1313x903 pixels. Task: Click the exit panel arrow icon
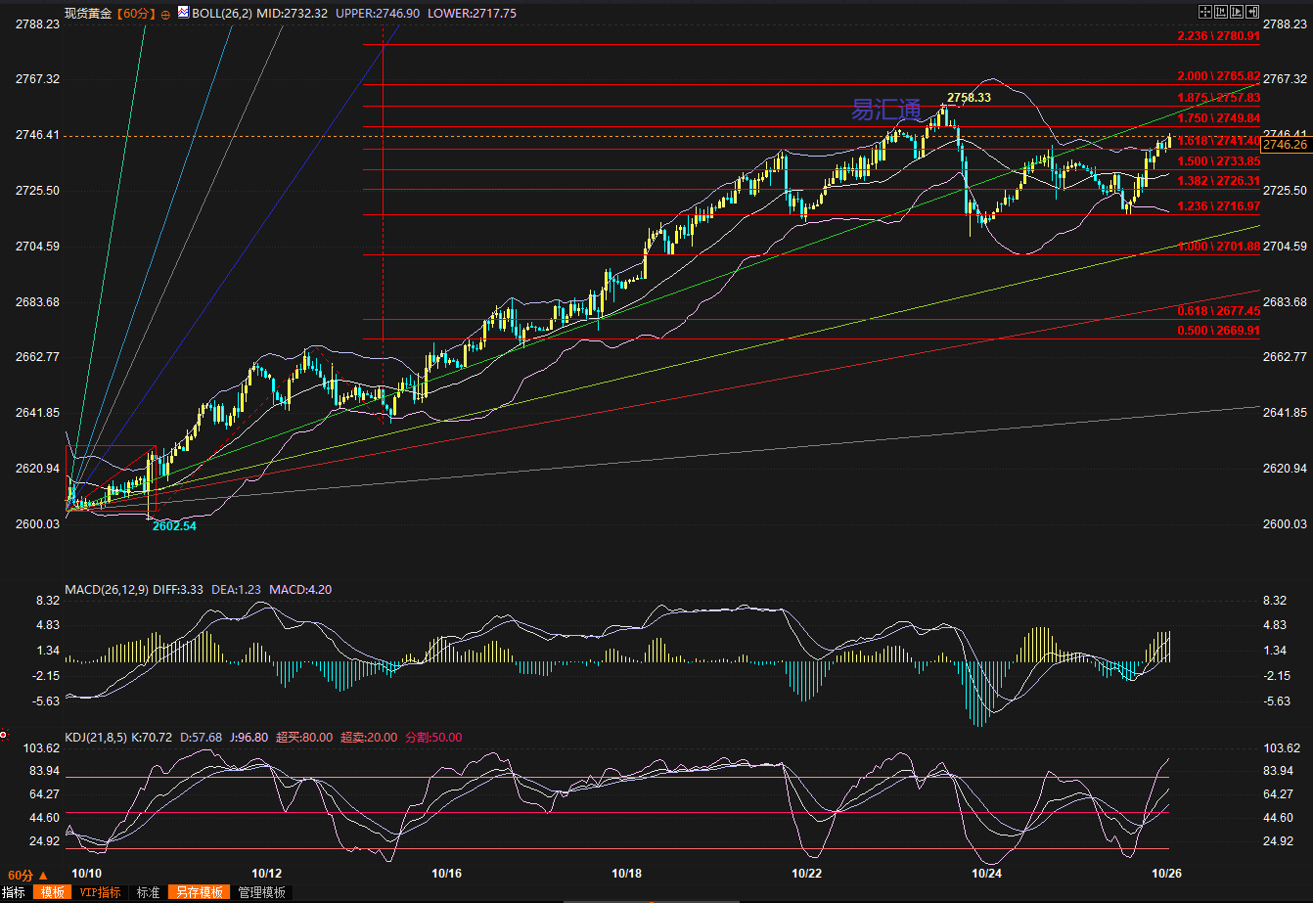(1252, 12)
